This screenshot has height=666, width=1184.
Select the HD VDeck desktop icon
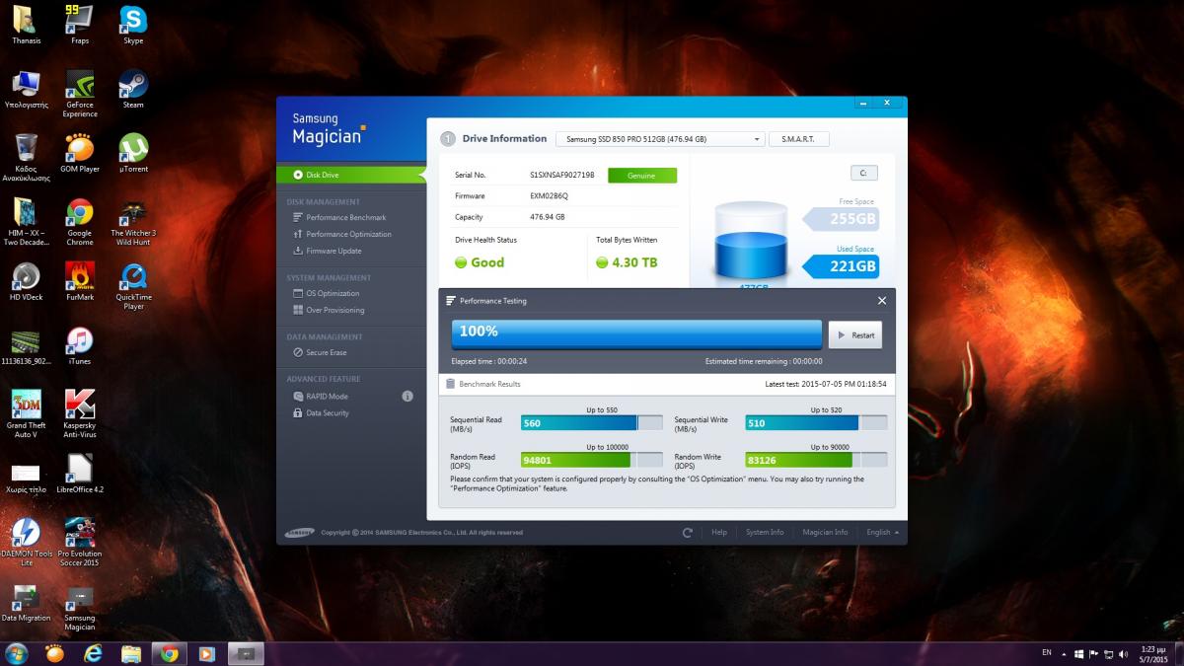pyautogui.click(x=27, y=280)
